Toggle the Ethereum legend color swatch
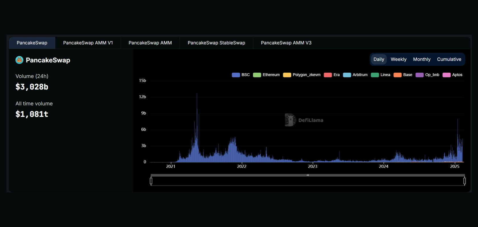Image resolution: width=478 pixels, height=227 pixels. (257, 75)
